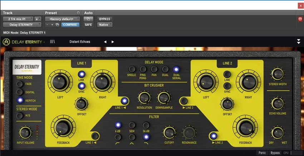The height and width of the screenshot is (156, 304).
Task: Click the automation enable window icon
Action: pos(88,19)
